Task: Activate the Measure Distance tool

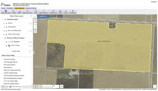Action: [44, 12]
